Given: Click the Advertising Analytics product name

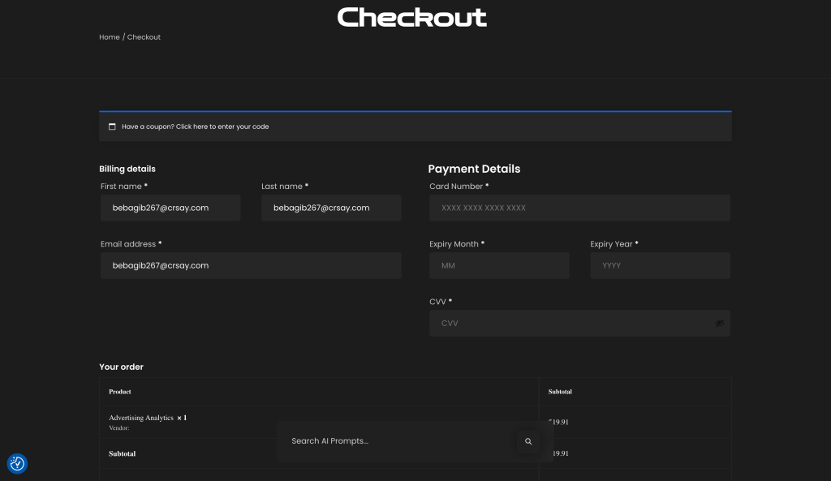Looking at the screenshot, I should point(141,418).
